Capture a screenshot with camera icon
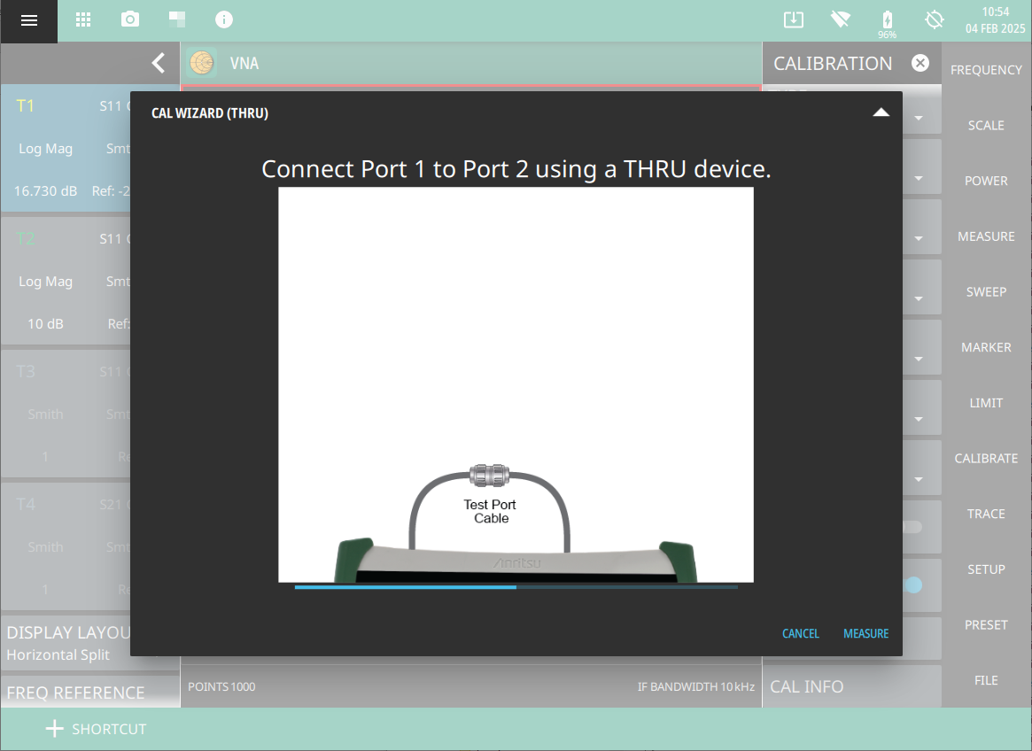The width and height of the screenshot is (1032, 751). coord(130,19)
